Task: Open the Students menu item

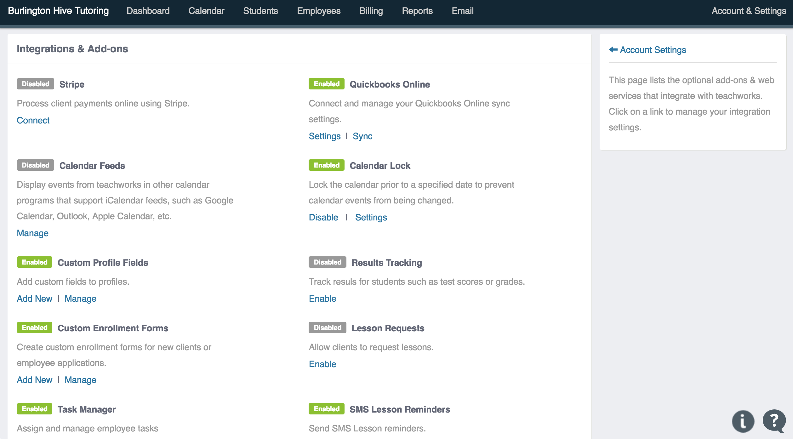Action: (260, 11)
